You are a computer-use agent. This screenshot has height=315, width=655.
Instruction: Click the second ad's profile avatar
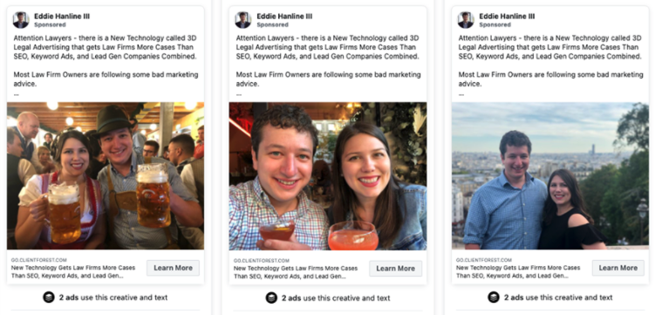point(243,20)
